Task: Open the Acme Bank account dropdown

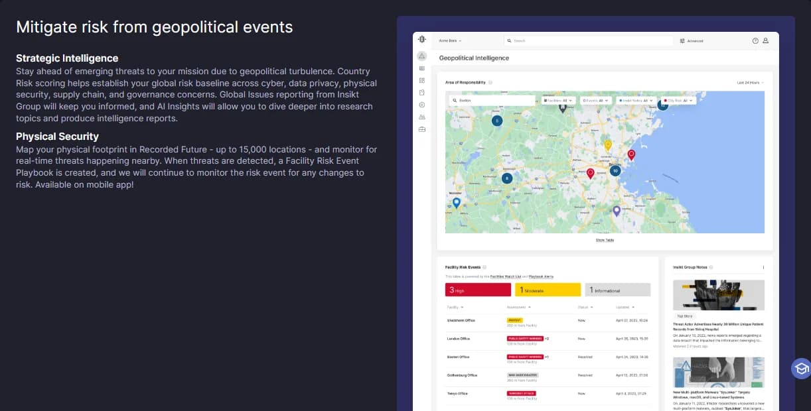Action: (450, 41)
